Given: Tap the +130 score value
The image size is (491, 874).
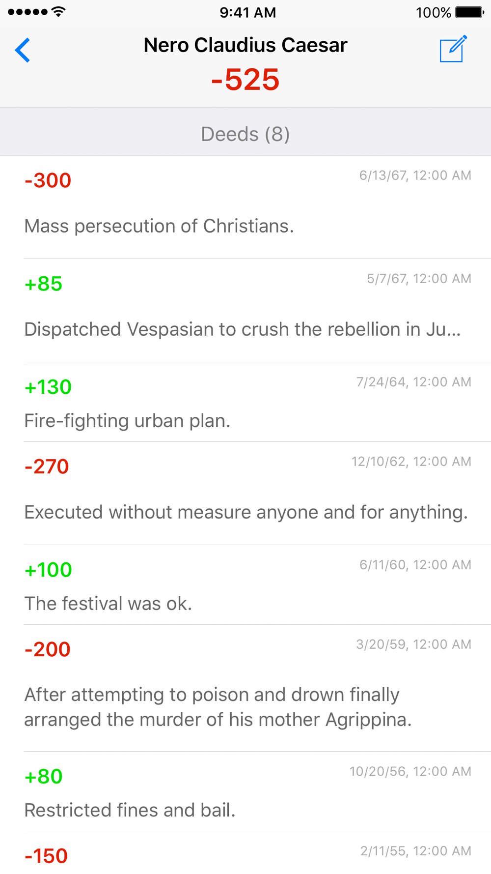Looking at the screenshot, I should coord(48,387).
